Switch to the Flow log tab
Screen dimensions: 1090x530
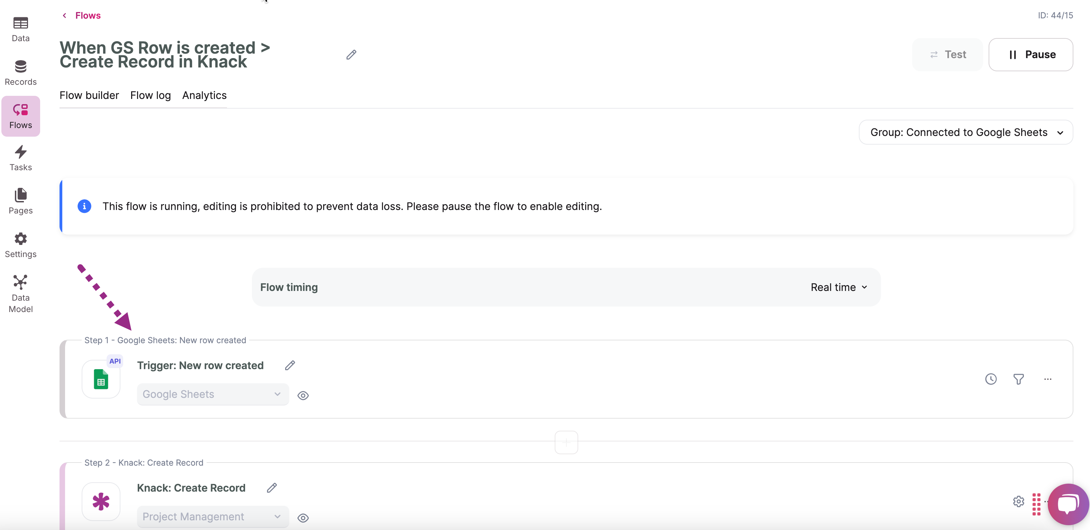(x=150, y=95)
